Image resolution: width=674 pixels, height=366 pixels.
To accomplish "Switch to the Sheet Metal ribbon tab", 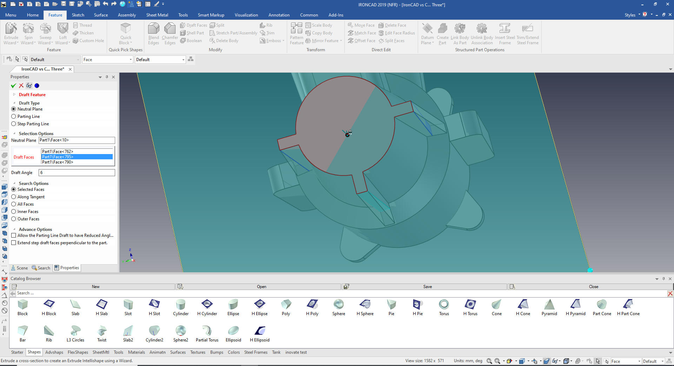I will point(157,15).
